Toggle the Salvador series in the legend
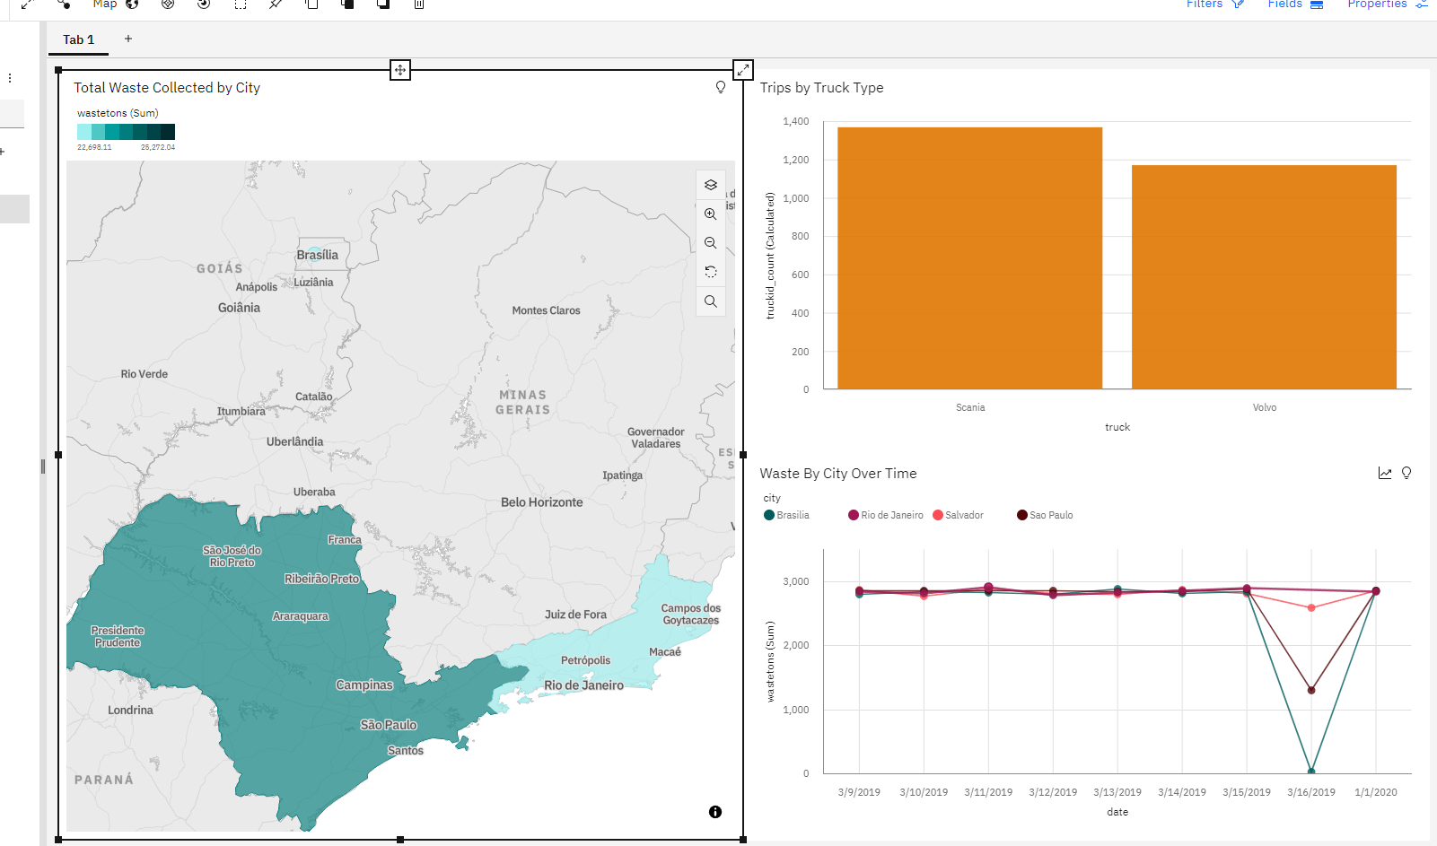The height and width of the screenshot is (846, 1437). (x=959, y=514)
